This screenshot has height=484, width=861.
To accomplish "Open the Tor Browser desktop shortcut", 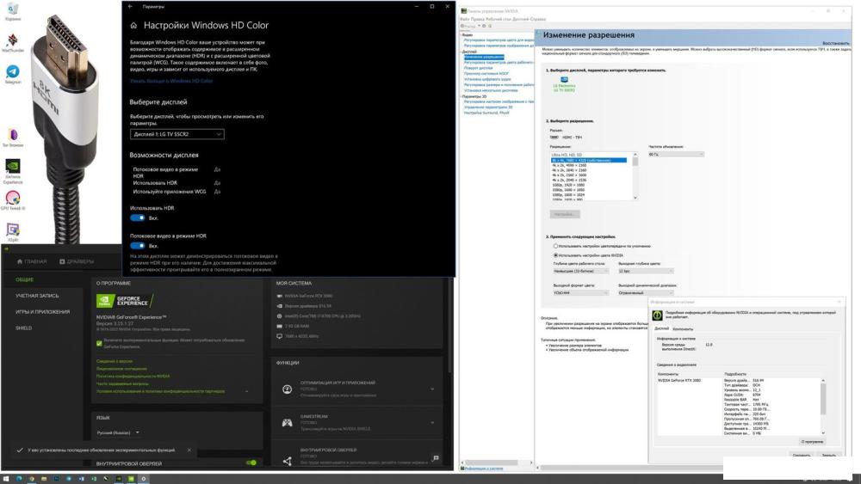I will 13,136.
